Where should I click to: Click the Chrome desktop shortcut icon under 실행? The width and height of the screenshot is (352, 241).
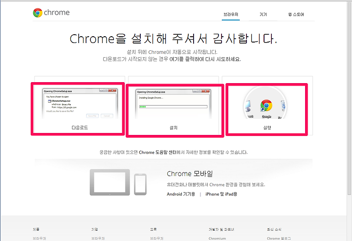click(x=266, y=106)
